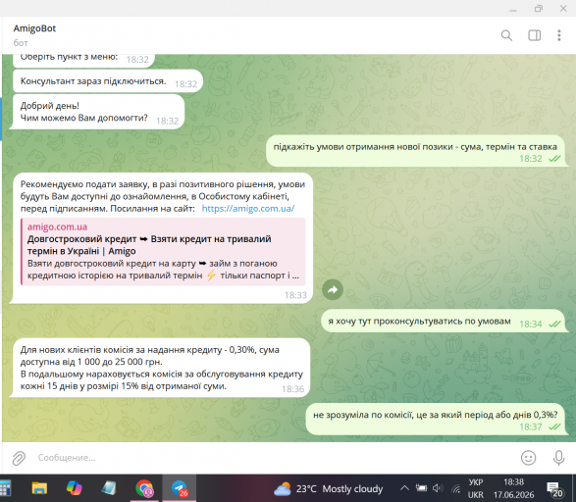The image size is (576, 502).
Task: Open the notification center with 20 badge
Action: (x=554, y=489)
